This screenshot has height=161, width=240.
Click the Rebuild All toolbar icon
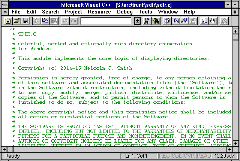pyautogui.click(x=184, y=21)
